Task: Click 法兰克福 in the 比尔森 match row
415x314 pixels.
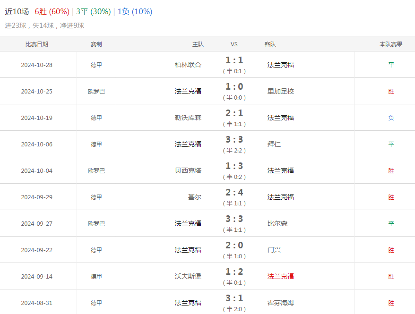Action: click(x=188, y=223)
